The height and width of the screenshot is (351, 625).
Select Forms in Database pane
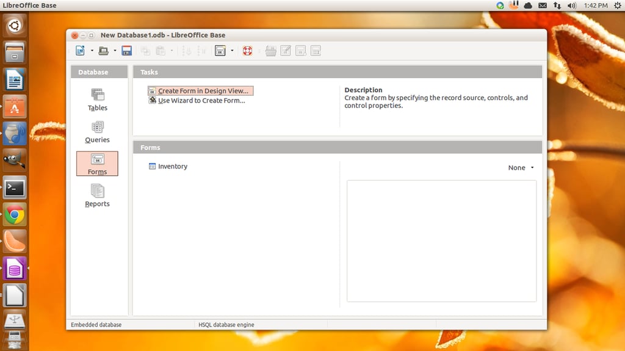pyautogui.click(x=97, y=164)
